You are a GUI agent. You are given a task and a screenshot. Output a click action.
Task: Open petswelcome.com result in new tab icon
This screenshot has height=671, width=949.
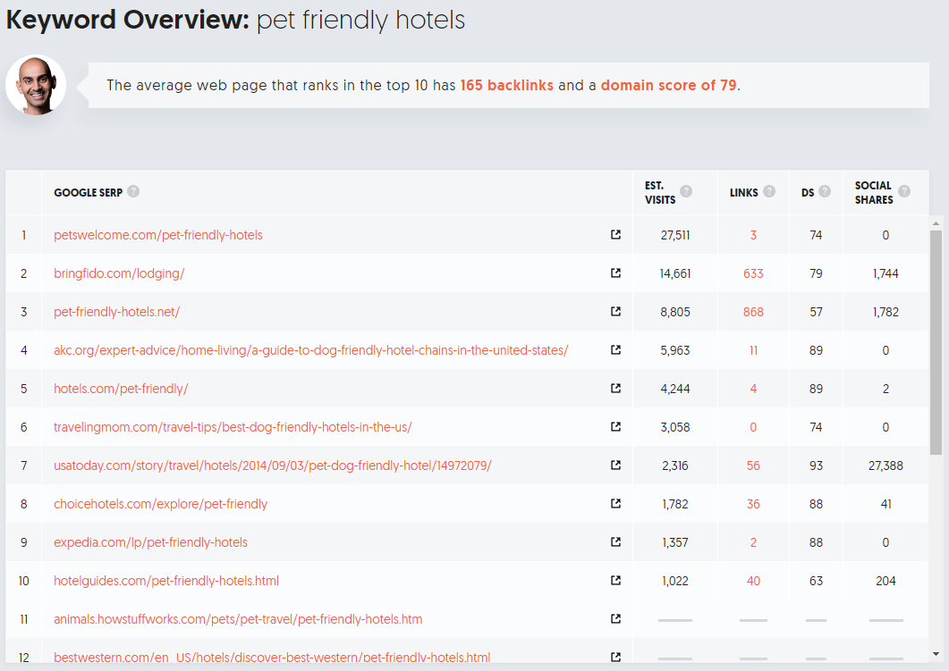pyautogui.click(x=615, y=235)
